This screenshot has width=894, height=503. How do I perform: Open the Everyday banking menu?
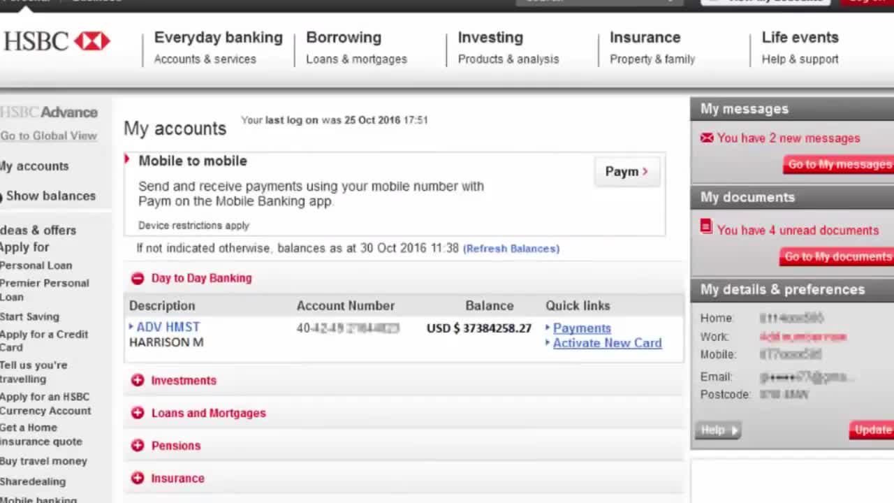(x=218, y=38)
